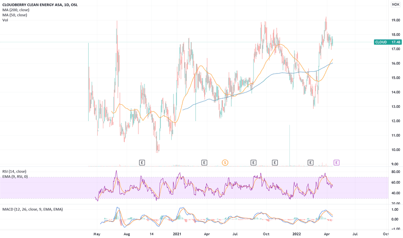Click the 15.00 price axis label
Viewport: 403px width, 238px height.
(x=396, y=78)
